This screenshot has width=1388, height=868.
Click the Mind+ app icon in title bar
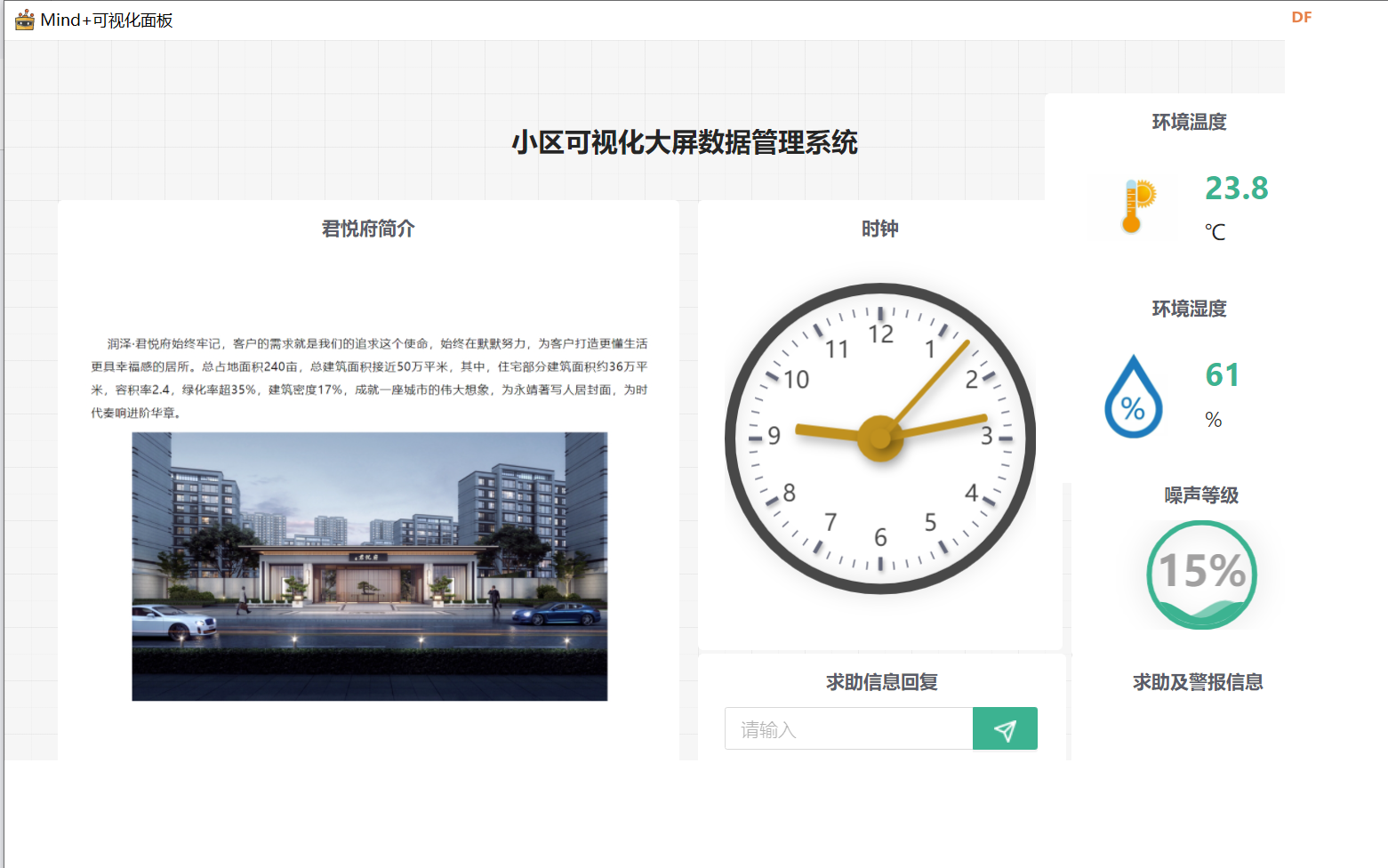[x=24, y=20]
